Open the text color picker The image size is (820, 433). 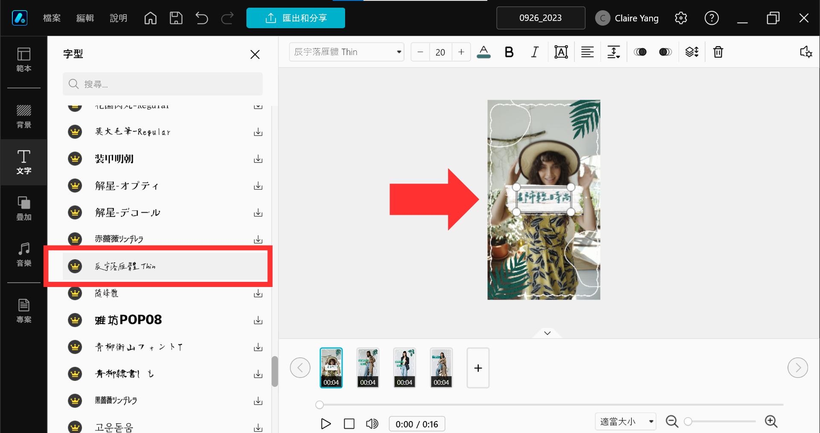click(483, 52)
